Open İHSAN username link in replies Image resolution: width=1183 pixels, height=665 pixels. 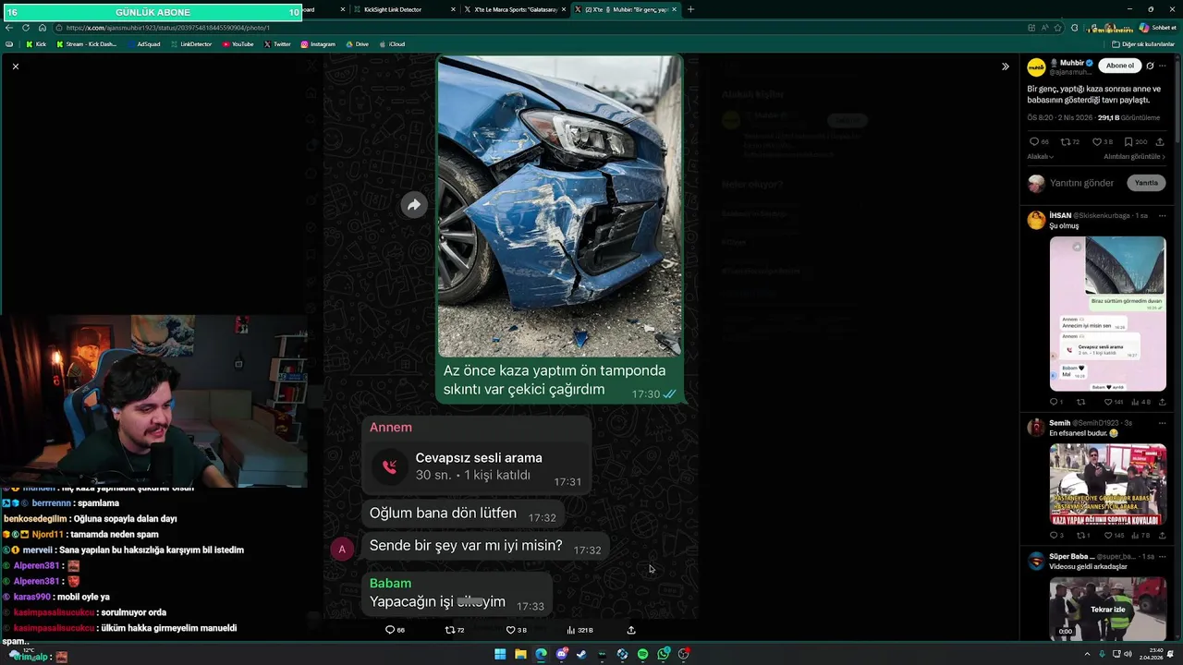tap(1059, 215)
